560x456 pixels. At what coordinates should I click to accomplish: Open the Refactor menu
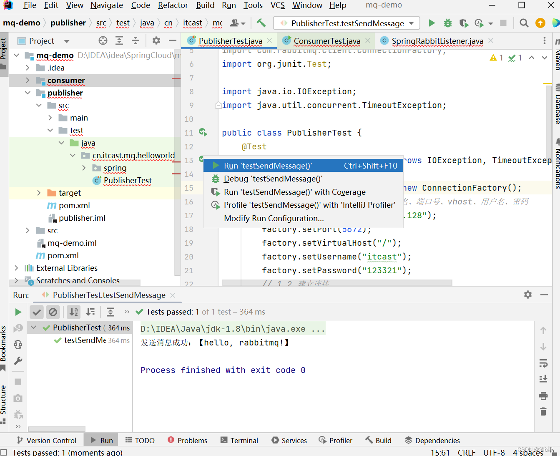tap(173, 5)
